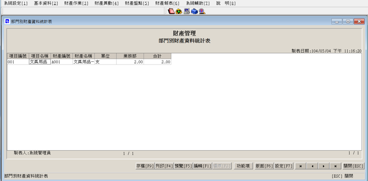Viewport: 368px width, 181px height.
Task: Open the 系統設定[1] menu
Action: tap(16, 3)
